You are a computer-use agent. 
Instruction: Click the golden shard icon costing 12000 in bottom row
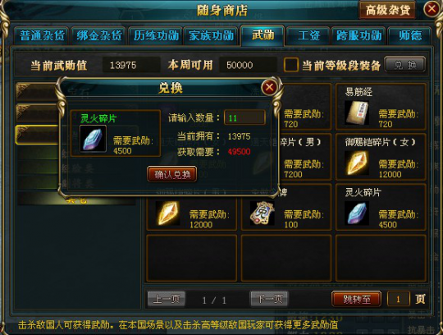coord(167,213)
